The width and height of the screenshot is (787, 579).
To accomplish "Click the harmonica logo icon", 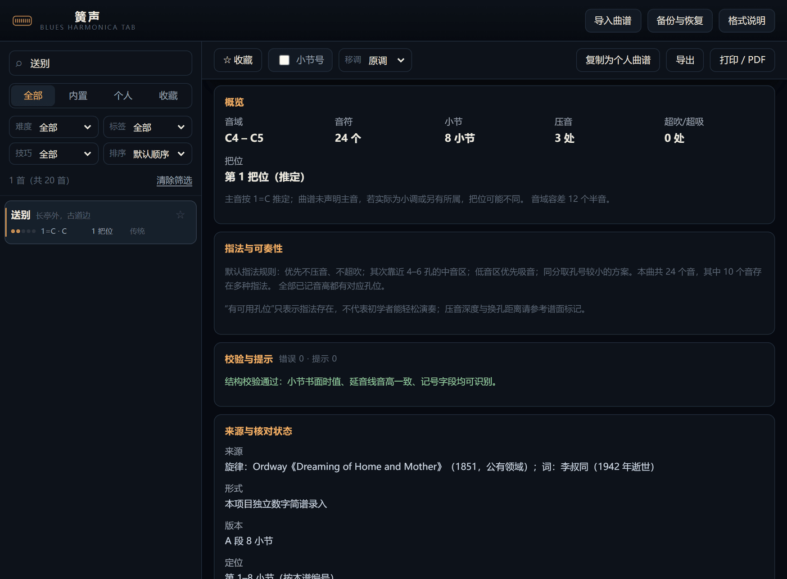I will pos(22,21).
